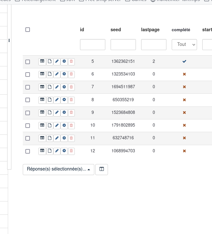The width and height of the screenshot is (212, 234).
Task: Open the view details icon for response 11
Action: [x=42, y=138]
